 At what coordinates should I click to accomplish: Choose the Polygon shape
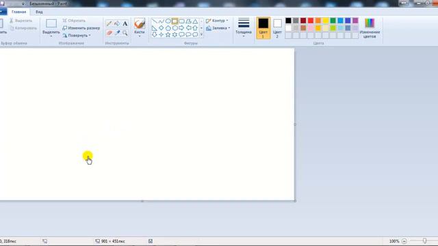click(188, 21)
